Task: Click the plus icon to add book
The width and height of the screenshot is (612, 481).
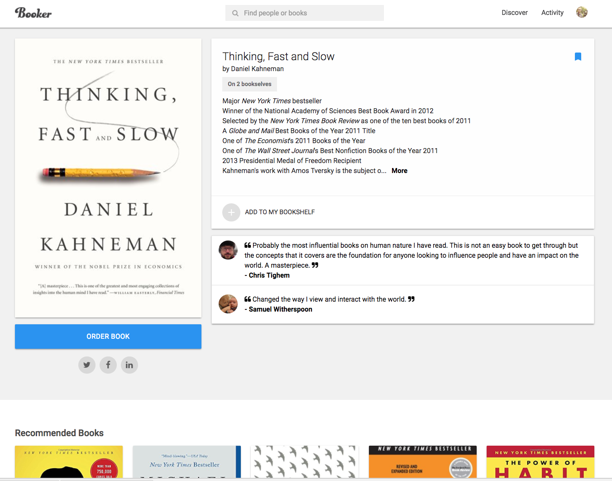Action: point(231,212)
